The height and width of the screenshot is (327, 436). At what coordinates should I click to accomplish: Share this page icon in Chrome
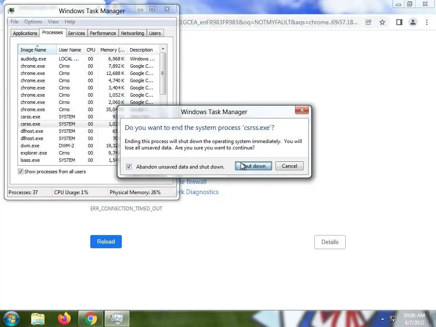pos(368,22)
